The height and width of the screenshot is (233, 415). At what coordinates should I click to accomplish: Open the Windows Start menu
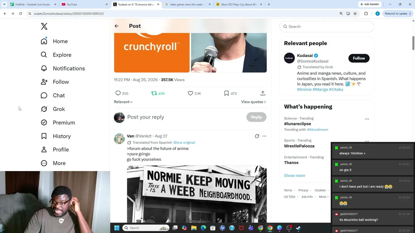point(117,228)
